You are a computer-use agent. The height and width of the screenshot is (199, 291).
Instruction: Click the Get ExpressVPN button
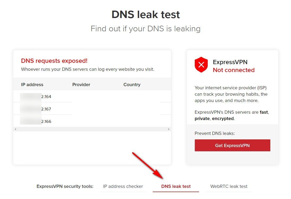coord(232,145)
